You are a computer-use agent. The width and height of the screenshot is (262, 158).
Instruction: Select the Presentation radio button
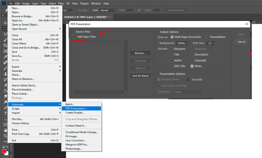pyautogui.click(x=207, y=37)
